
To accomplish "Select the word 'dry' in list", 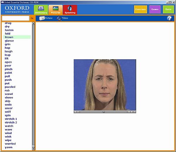I will click(7, 27).
